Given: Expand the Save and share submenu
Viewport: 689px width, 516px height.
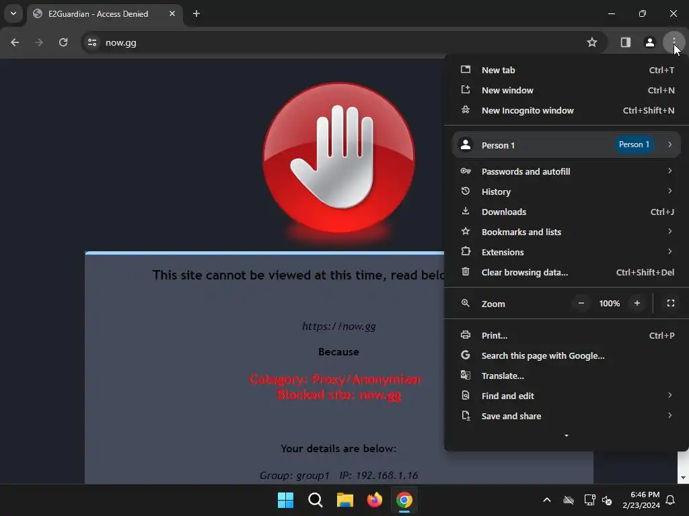Looking at the screenshot, I should coord(567,417).
